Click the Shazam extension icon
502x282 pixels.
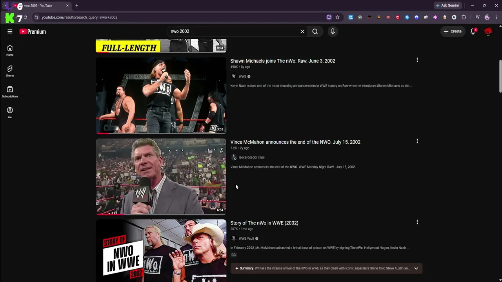coord(407,17)
